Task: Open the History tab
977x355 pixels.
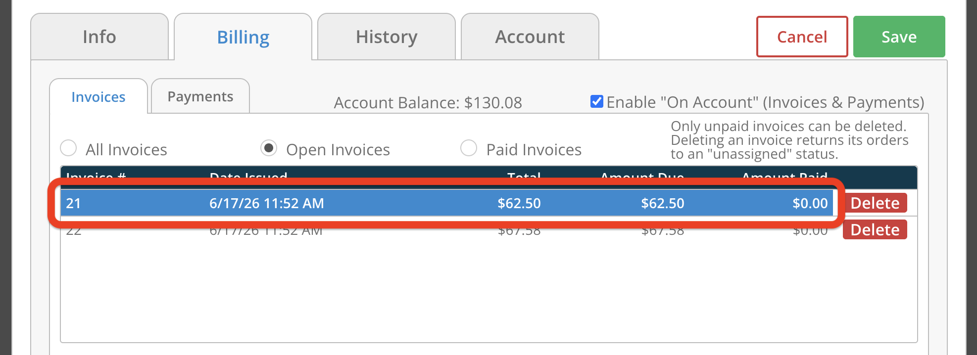Action: coord(387,37)
